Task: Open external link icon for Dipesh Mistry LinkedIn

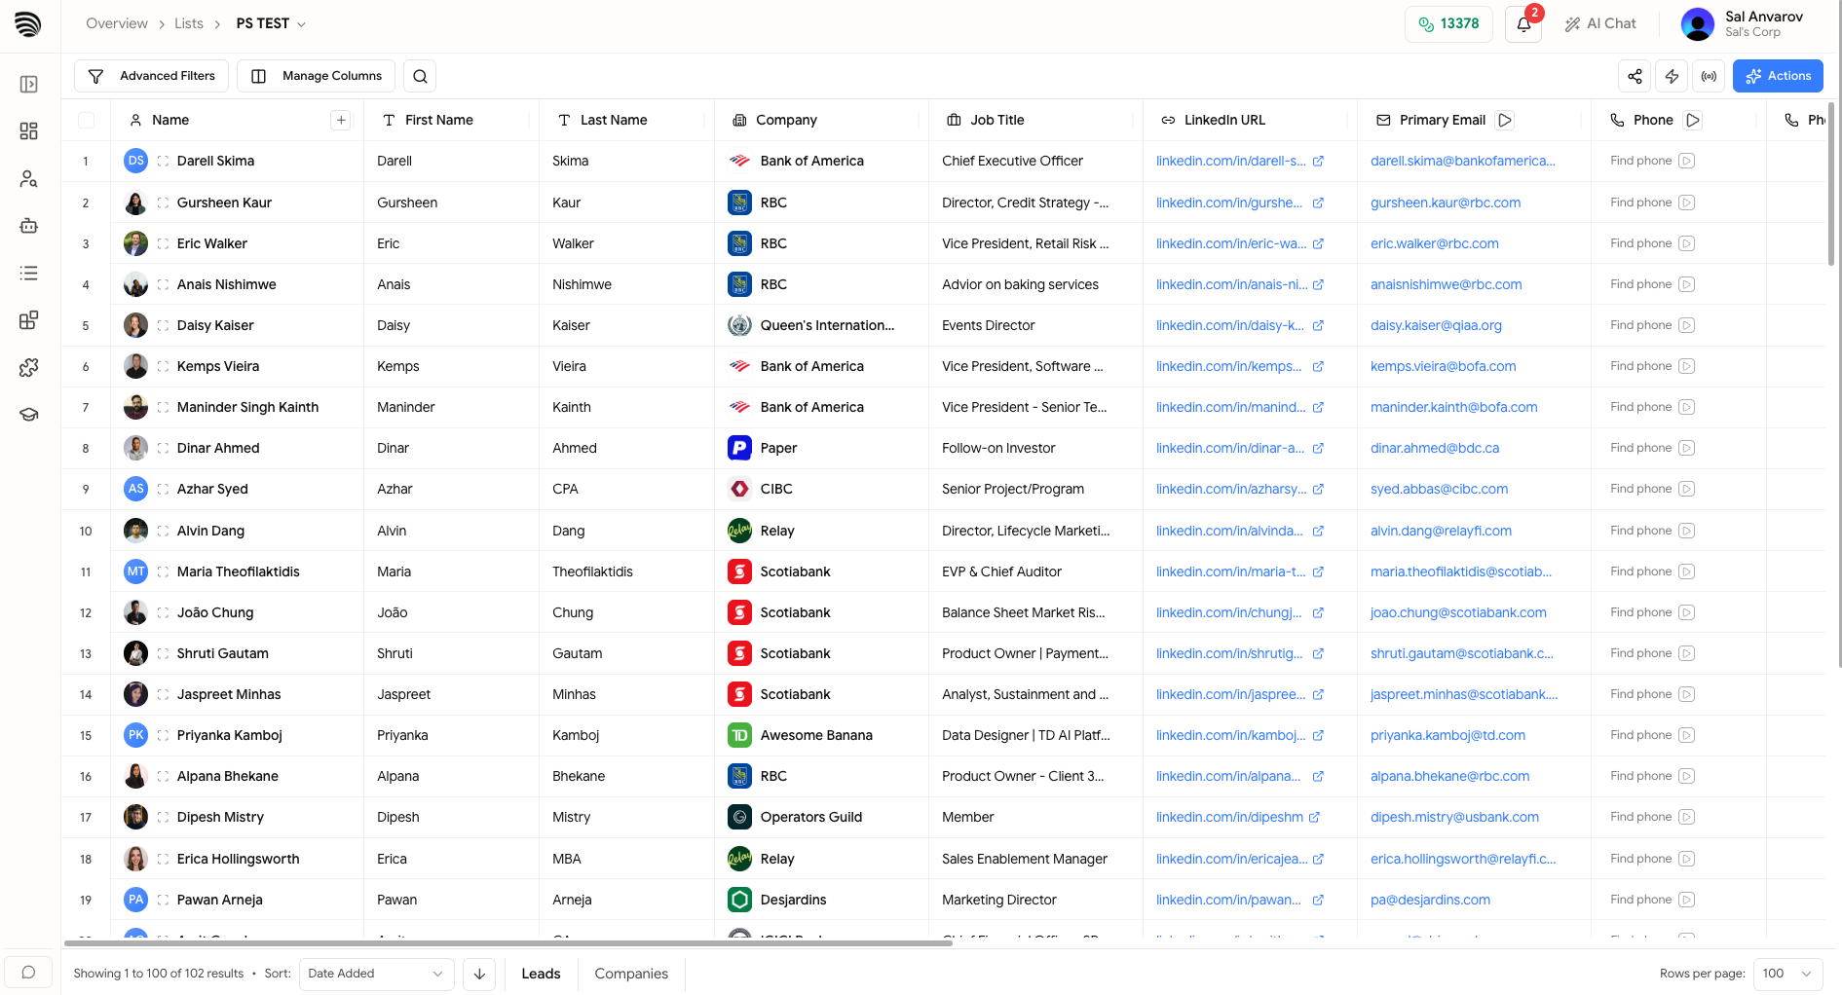Action: coord(1314,817)
